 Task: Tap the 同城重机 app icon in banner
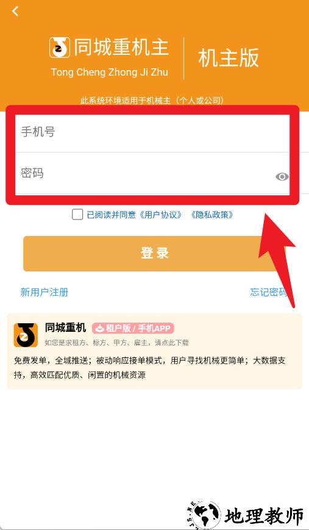tap(26, 335)
